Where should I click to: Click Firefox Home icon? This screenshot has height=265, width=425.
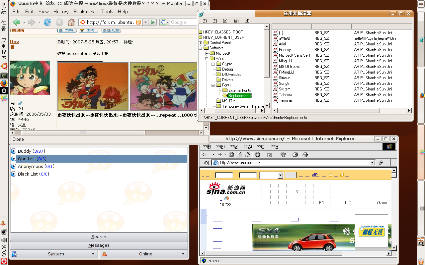[x=71, y=22]
